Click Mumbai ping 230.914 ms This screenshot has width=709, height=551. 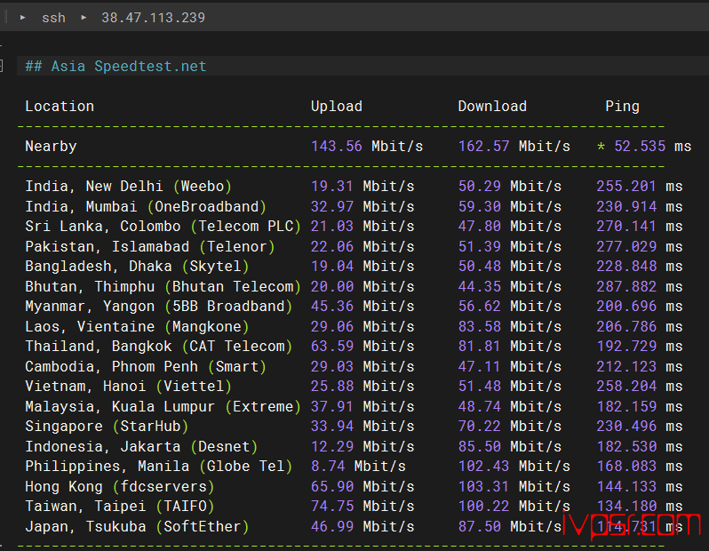[640, 207]
